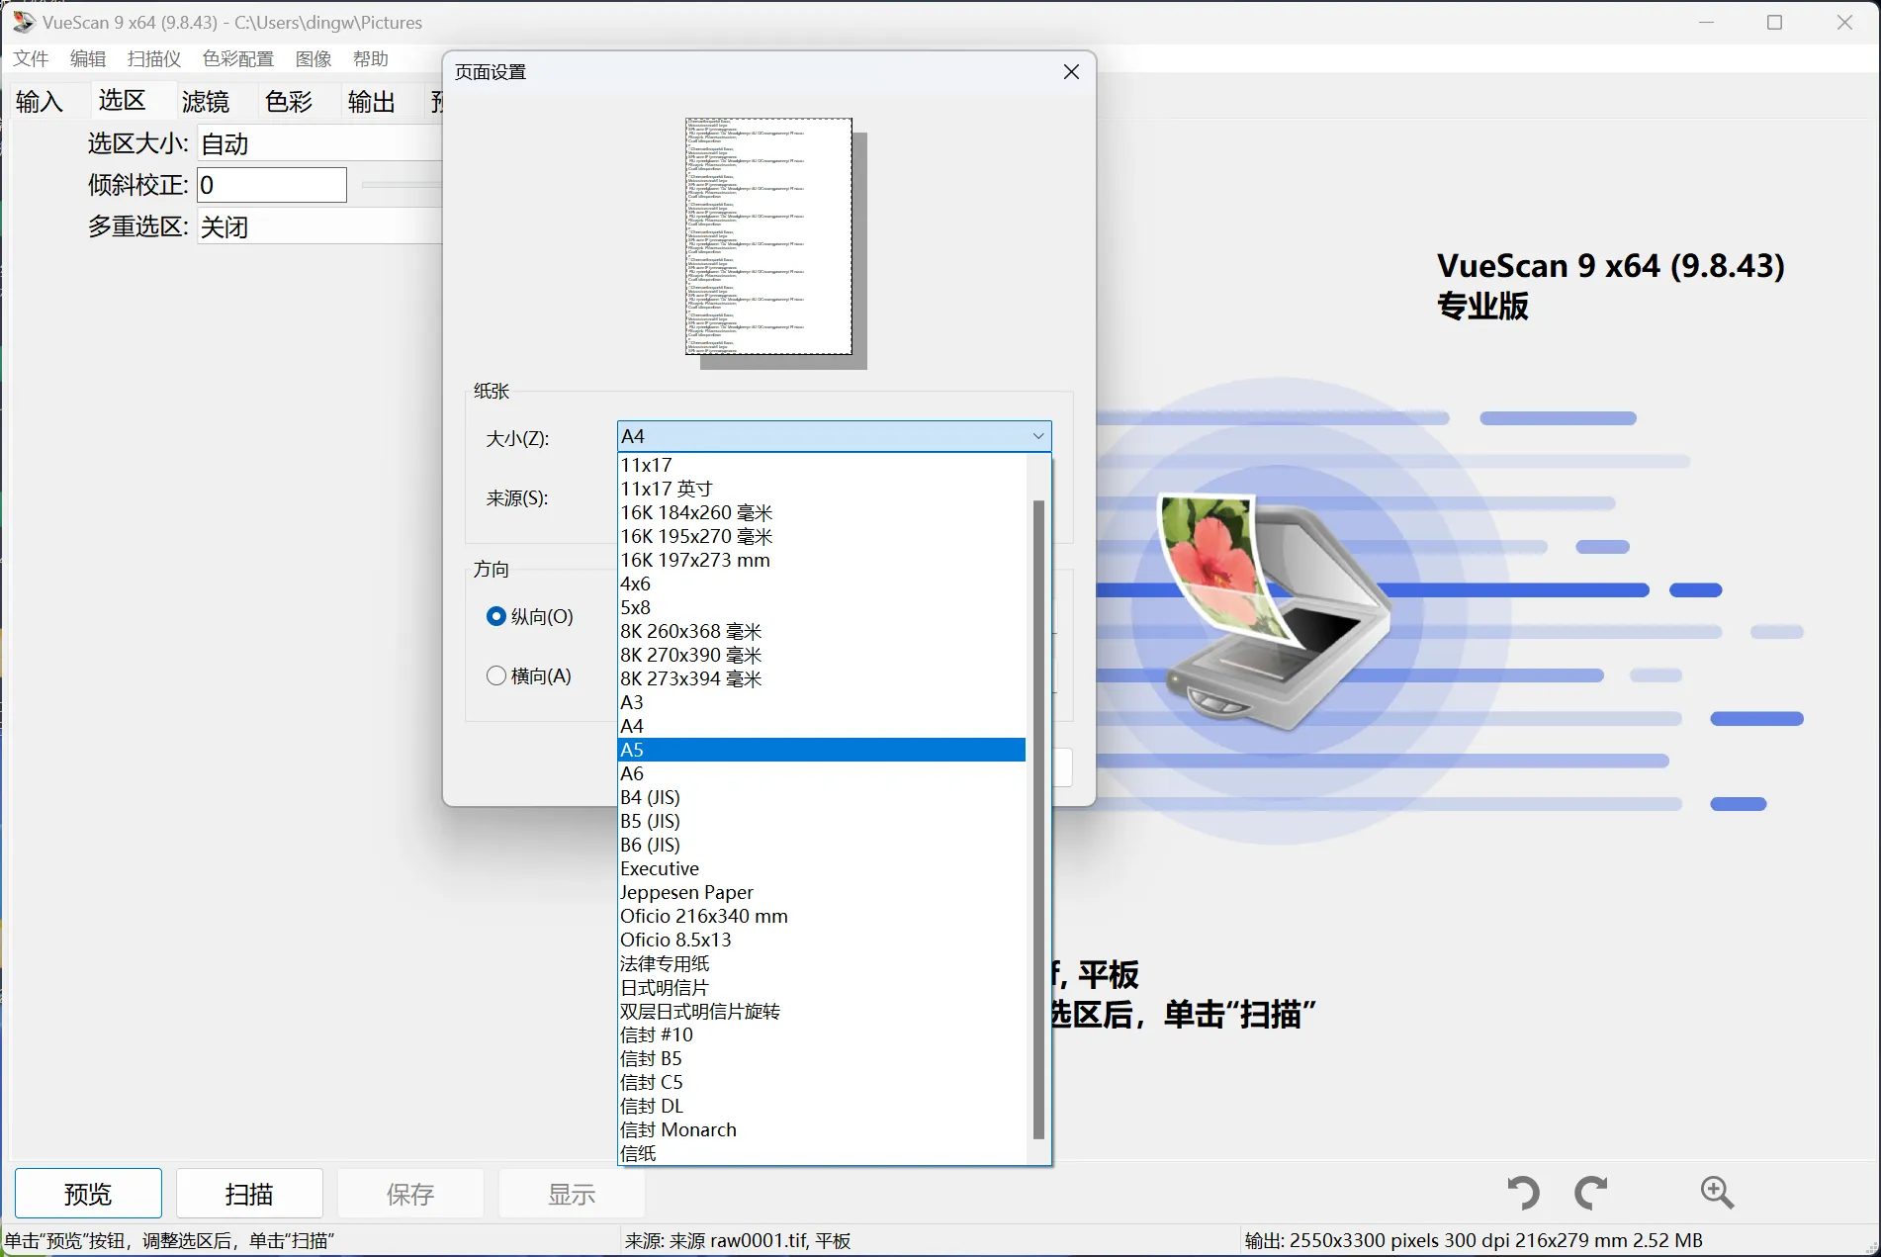Click the rotate left icon
1881x1257 pixels.
click(1523, 1193)
